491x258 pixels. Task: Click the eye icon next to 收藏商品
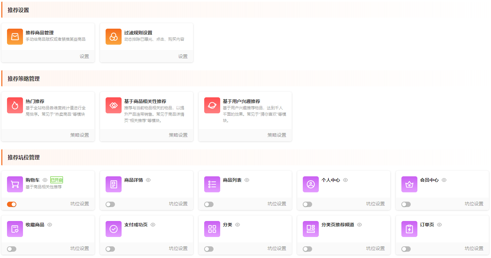[x=50, y=225]
